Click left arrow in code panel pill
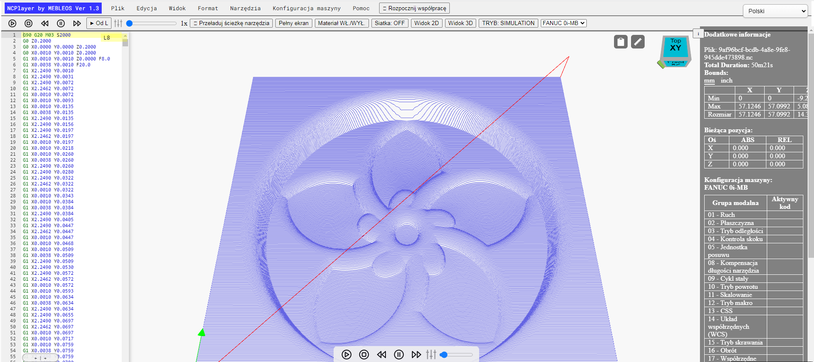Viewport: 814px width, 362px height. [x=36, y=358]
